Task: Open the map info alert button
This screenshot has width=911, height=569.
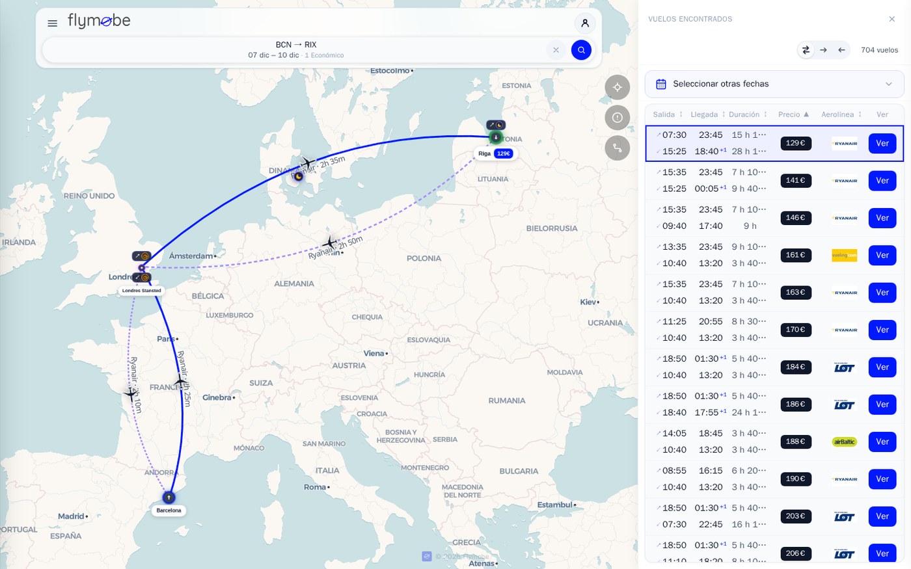Action: [618, 118]
